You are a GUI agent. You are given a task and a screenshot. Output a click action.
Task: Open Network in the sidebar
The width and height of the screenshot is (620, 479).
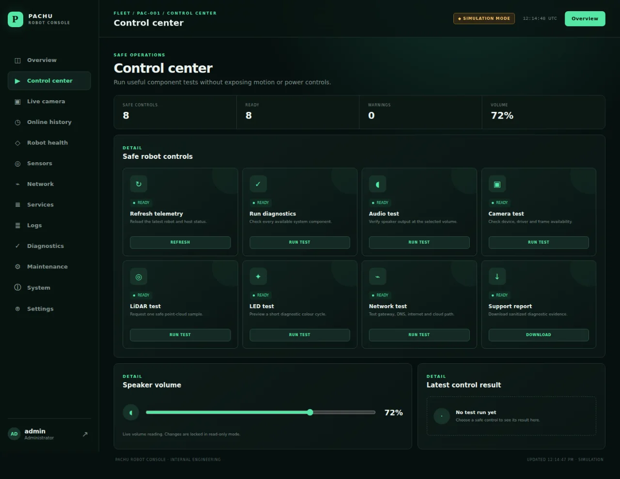pos(49,184)
